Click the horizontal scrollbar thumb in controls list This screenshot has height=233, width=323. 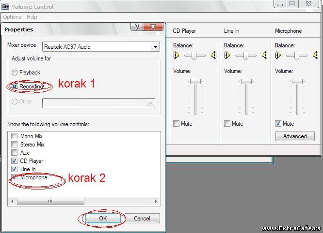click(x=50, y=202)
